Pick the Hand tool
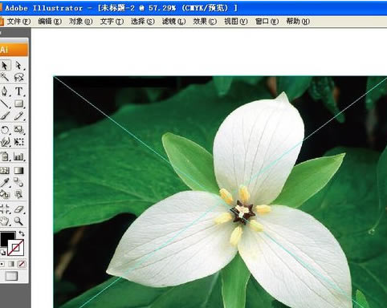This screenshot has width=387, height=308. 5,221
